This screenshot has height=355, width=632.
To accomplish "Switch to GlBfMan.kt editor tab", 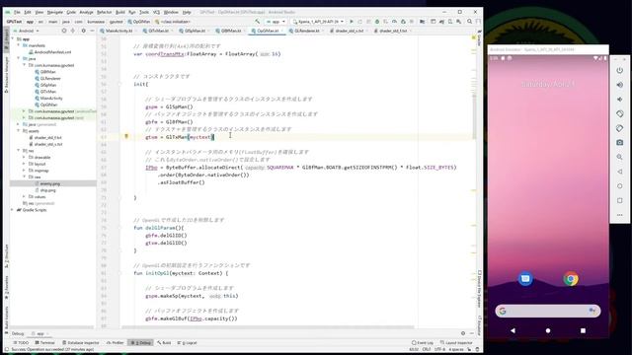I will coord(230,31).
